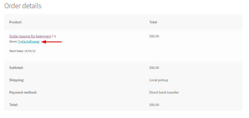
Task: Select the Payment method label
Action: [23, 92]
